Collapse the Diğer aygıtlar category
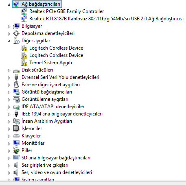 [9, 41]
